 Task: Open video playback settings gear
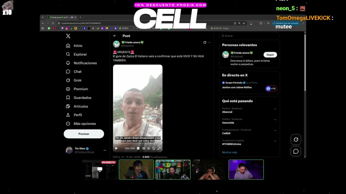(x=148, y=148)
